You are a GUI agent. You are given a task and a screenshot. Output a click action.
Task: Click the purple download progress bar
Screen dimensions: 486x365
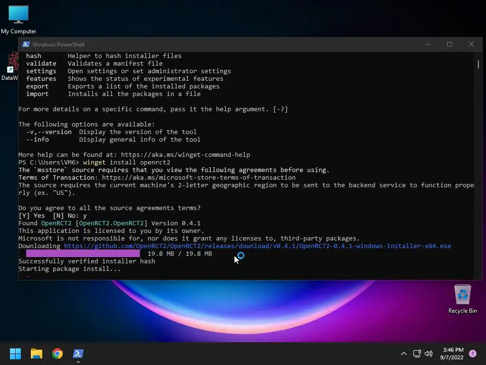(83, 254)
